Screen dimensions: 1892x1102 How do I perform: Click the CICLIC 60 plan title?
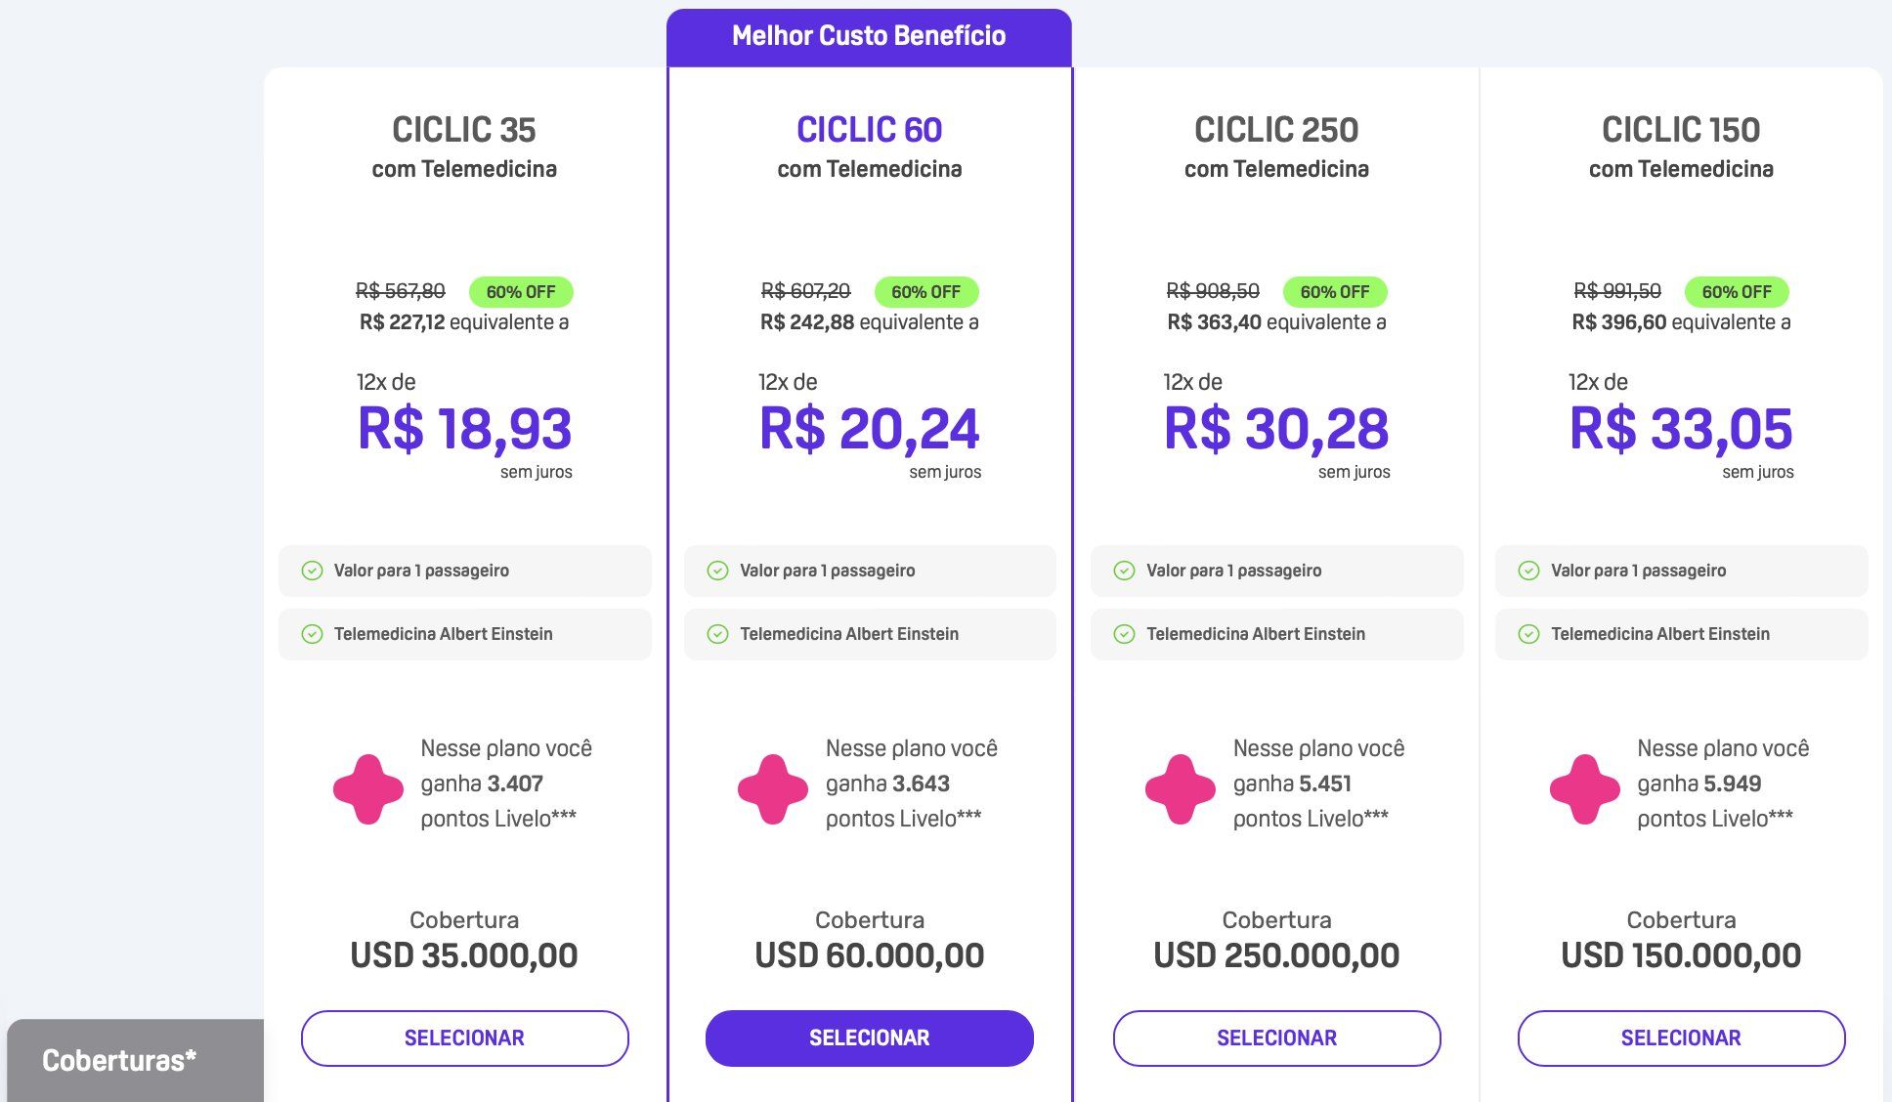click(869, 130)
